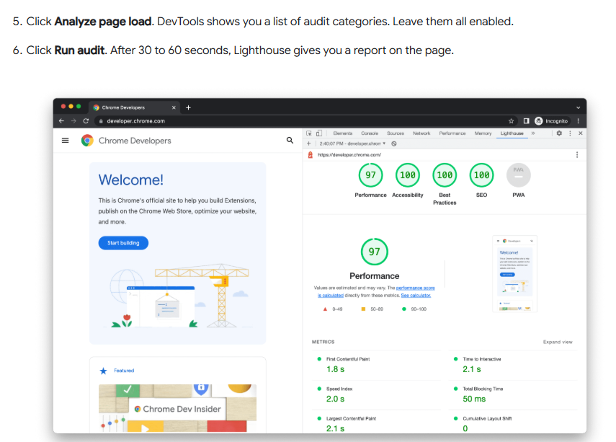Switch to the Network panel
The image size is (616, 442).
pyautogui.click(x=421, y=133)
